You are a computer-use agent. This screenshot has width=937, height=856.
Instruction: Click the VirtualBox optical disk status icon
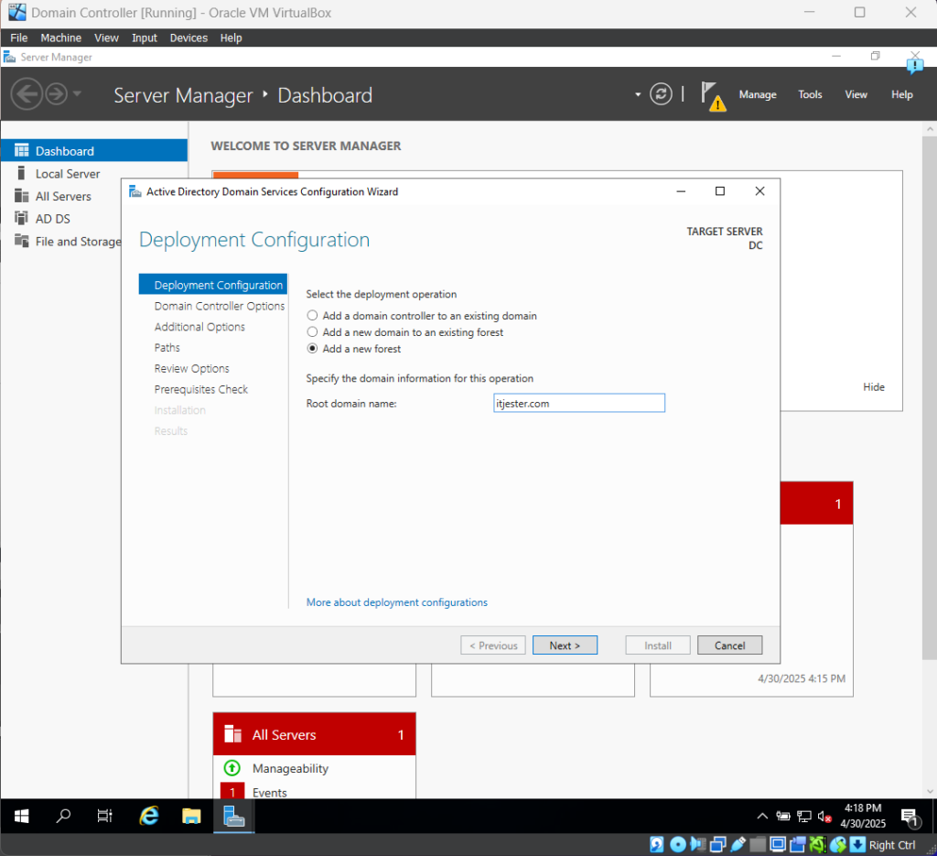pyautogui.click(x=678, y=844)
